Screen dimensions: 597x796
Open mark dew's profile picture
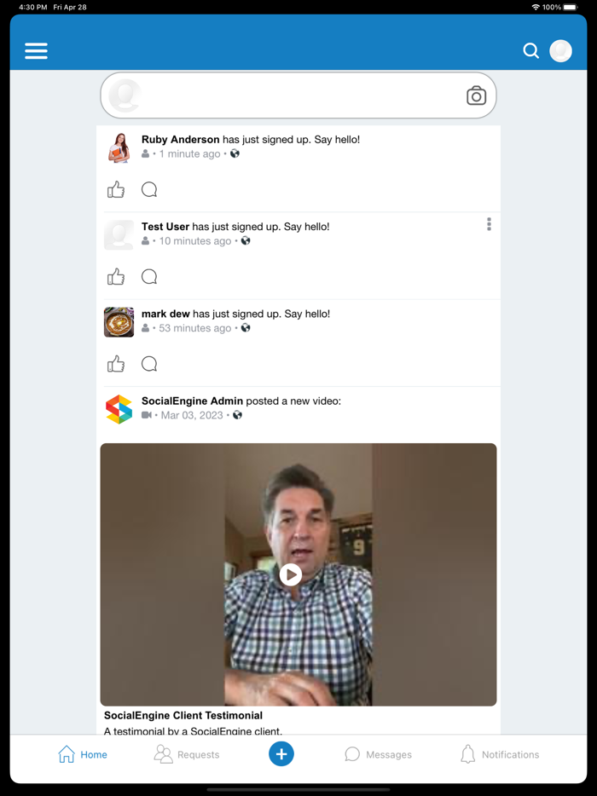(119, 321)
